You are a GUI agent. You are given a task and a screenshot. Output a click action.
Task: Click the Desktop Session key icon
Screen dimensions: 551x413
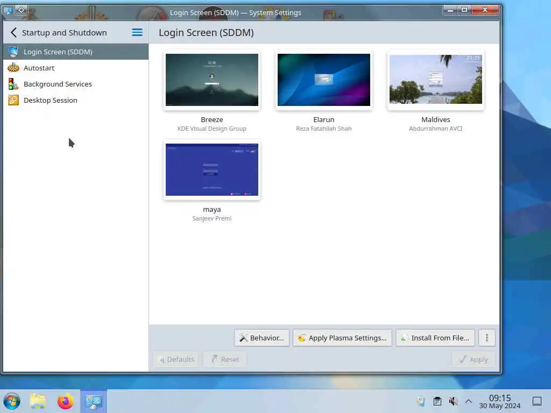(13, 100)
